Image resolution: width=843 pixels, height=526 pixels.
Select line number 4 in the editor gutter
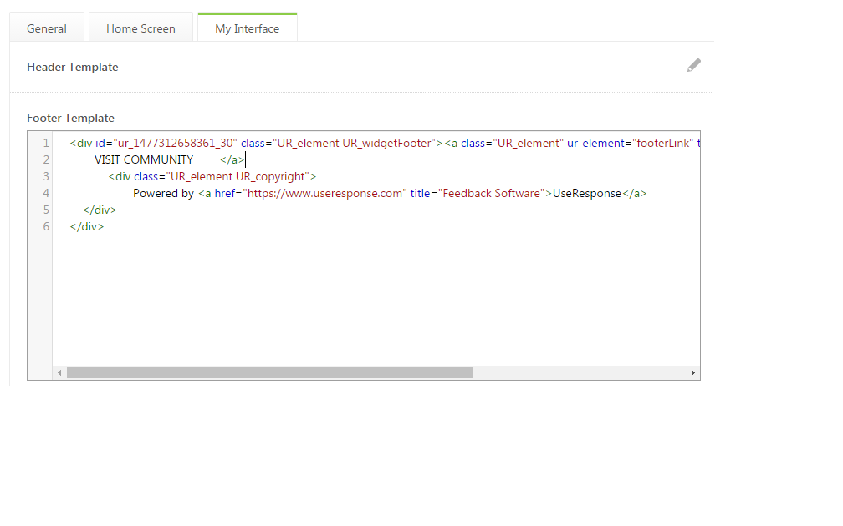pos(46,193)
